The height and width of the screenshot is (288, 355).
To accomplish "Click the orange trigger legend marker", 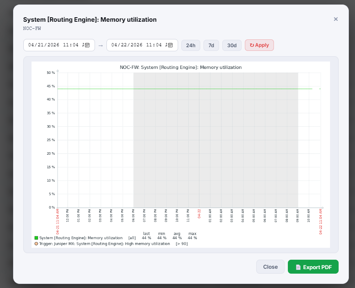I will coord(36,244).
